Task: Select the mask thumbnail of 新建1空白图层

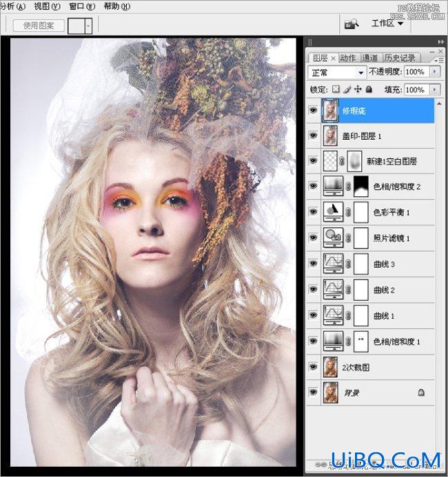Action: (354, 161)
